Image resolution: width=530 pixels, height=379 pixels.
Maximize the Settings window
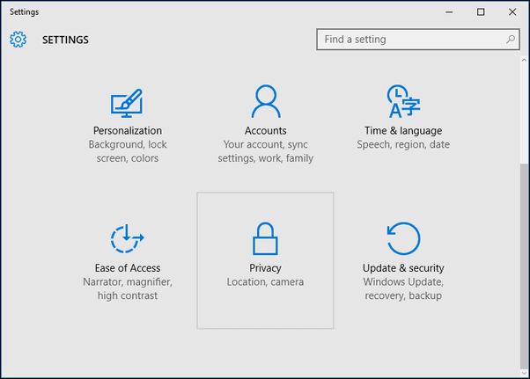point(481,12)
